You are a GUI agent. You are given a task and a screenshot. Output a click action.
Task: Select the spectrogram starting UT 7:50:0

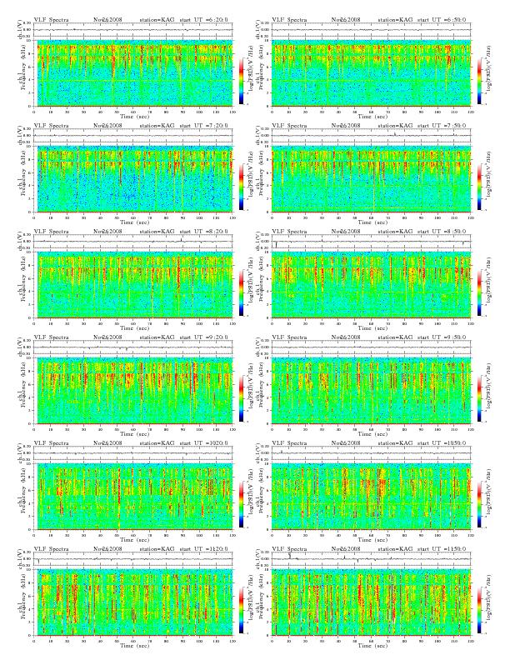tap(371, 179)
